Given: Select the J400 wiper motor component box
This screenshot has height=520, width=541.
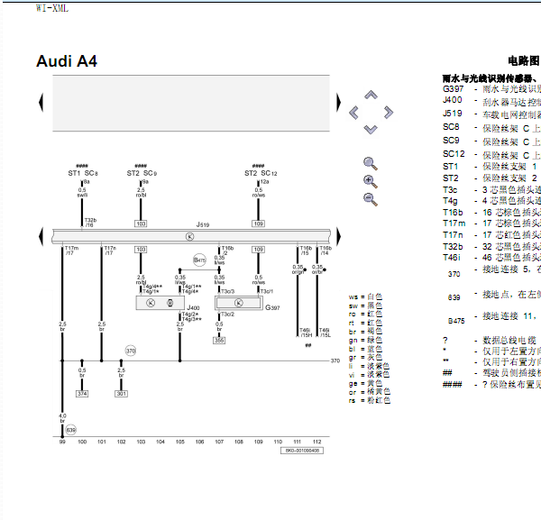Looking at the screenshot, I should (160, 303).
